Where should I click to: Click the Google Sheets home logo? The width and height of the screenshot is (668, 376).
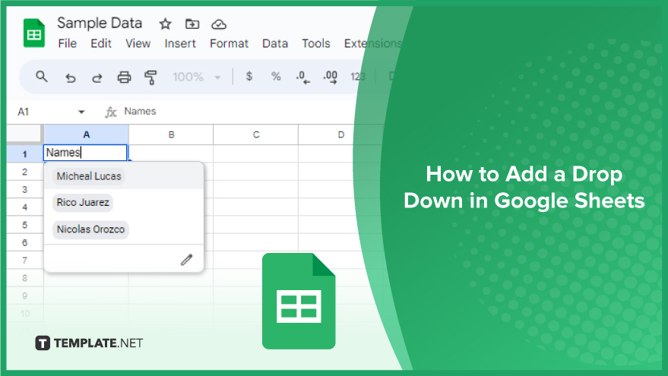34,33
